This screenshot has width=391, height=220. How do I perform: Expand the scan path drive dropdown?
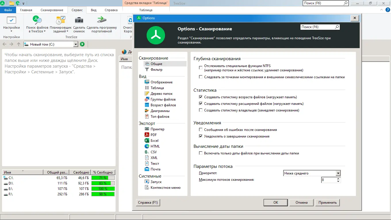76,44
